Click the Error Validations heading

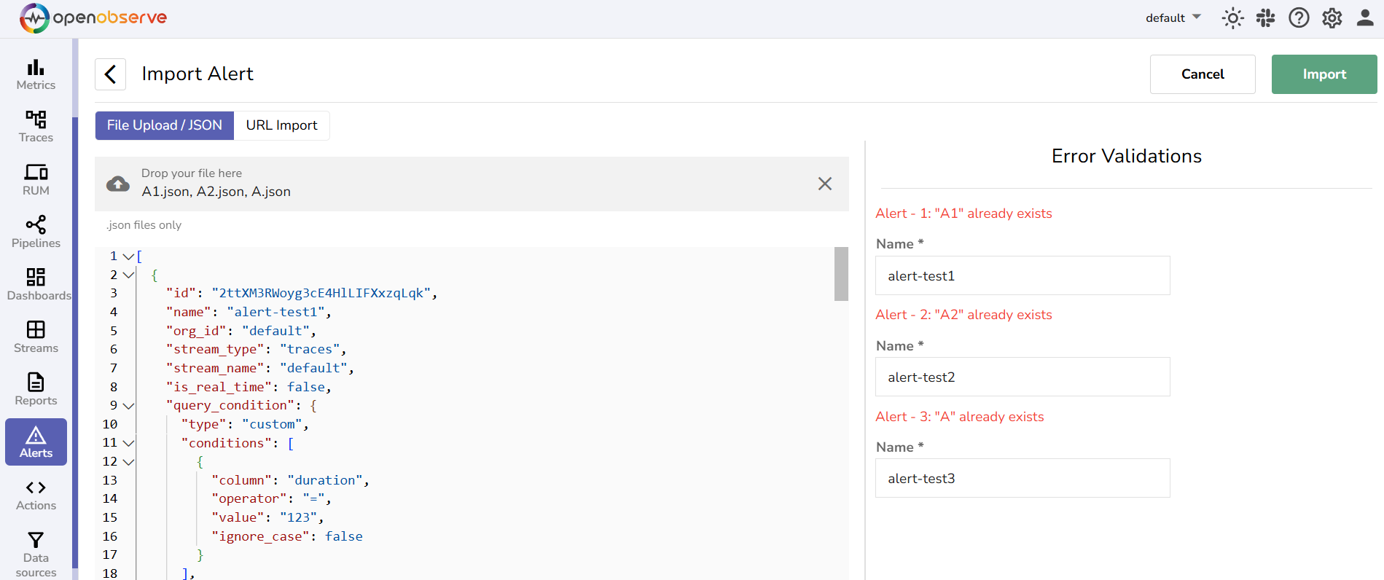pos(1127,156)
